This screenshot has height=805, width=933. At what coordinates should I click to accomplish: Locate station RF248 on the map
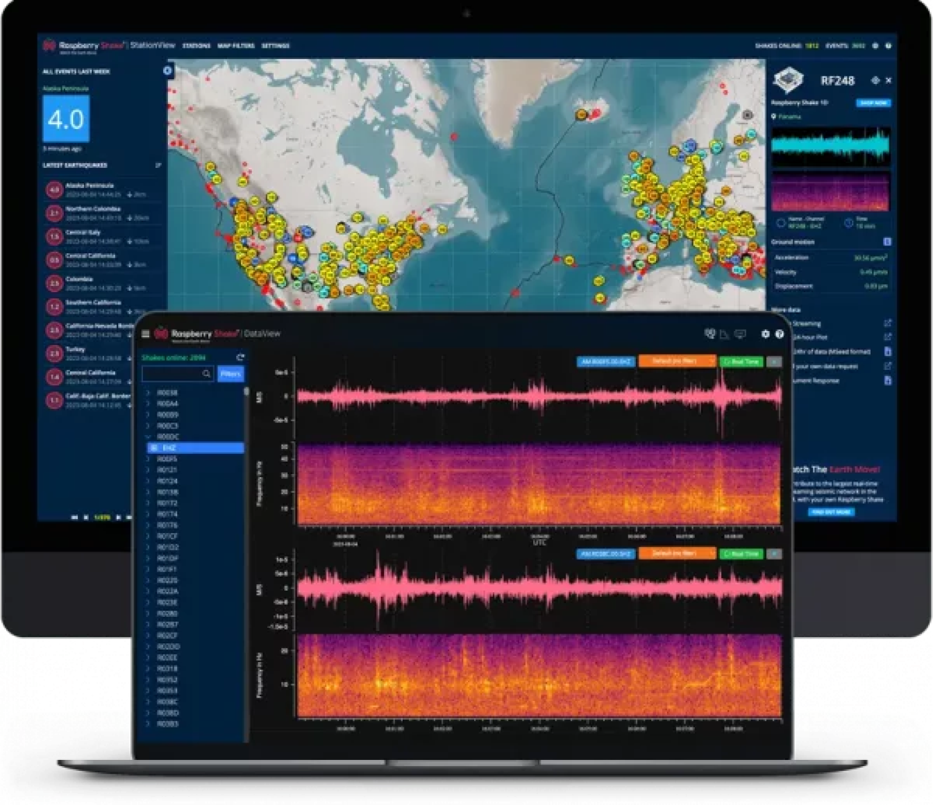[x=875, y=80]
